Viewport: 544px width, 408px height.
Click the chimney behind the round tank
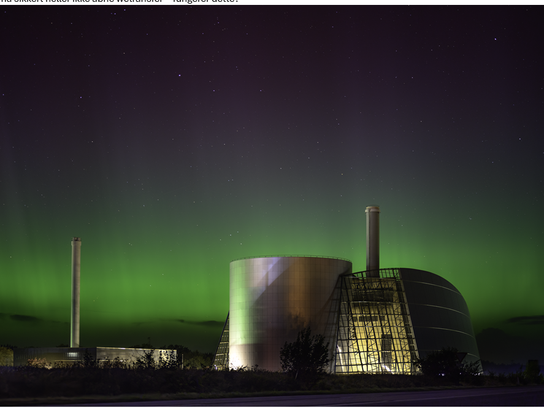coord(372,239)
